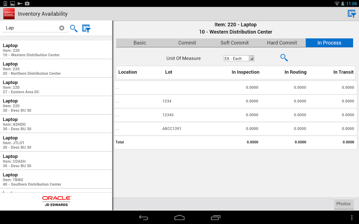Select the Laptop Item CDASH entry

56,161
